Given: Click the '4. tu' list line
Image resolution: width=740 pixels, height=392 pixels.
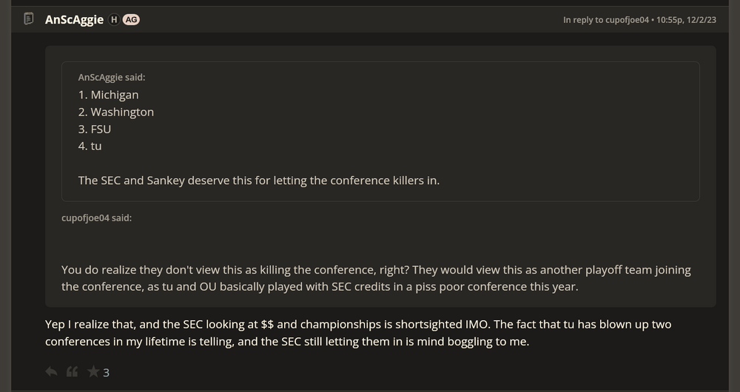Looking at the screenshot, I should 90,146.
